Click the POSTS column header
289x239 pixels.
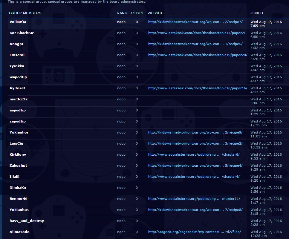137,13
